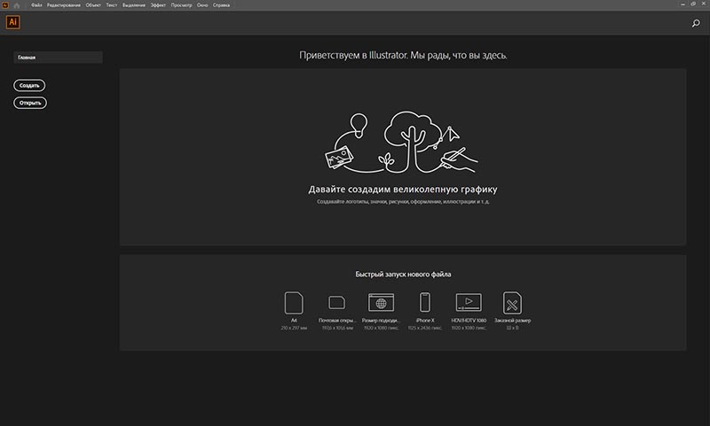Open the Эффект menu
Image resolution: width=710 pixels, height=426 pixels.
(x=158, y=5)
